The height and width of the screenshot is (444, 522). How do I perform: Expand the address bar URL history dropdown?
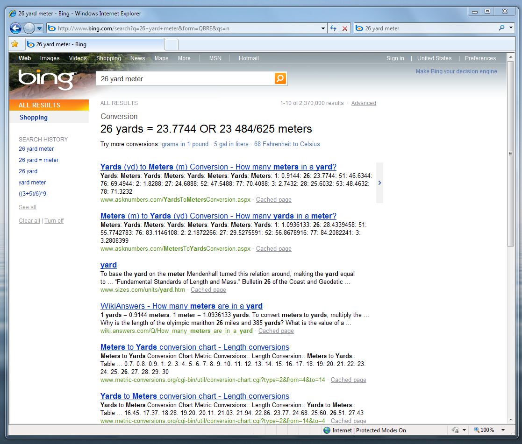323,28
